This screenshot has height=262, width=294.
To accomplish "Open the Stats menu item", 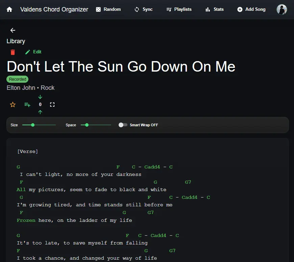I will pos(215,9).
